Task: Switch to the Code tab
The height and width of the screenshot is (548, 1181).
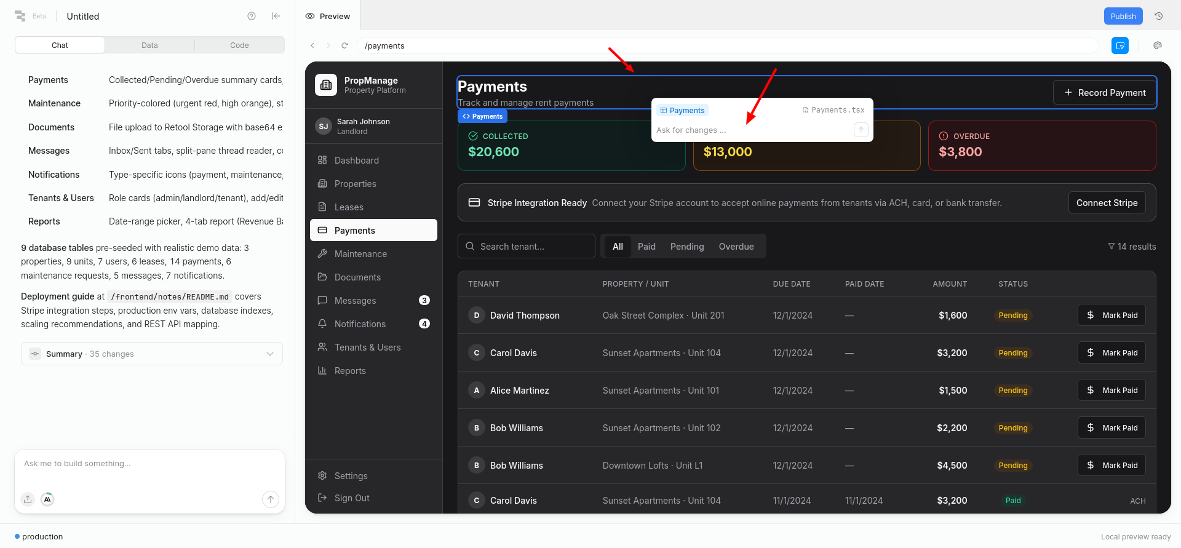Action: (x=239, y=45)
